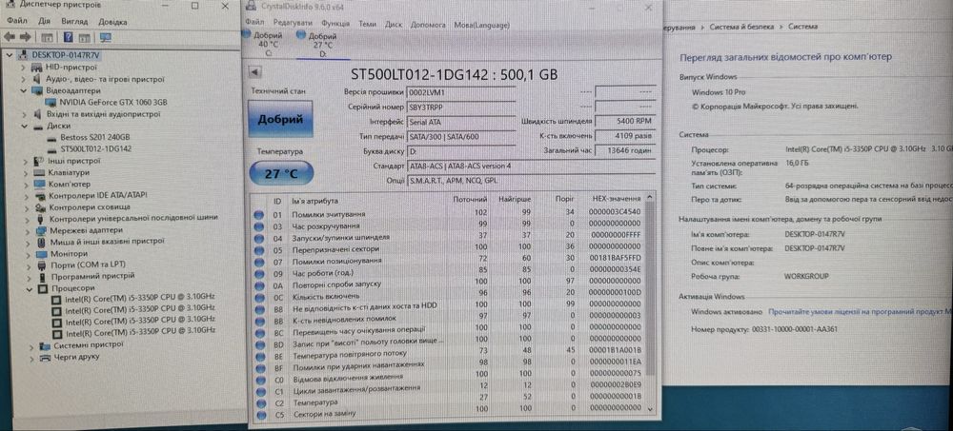Open Вигляд menu in Device Manager
Viewport: 953px width, 431px height.
[x=74, y=22]
